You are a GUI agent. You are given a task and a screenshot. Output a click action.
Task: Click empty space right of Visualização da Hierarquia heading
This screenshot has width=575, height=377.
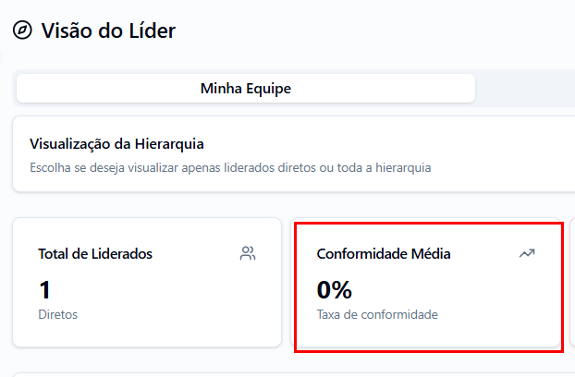point(388,143)
